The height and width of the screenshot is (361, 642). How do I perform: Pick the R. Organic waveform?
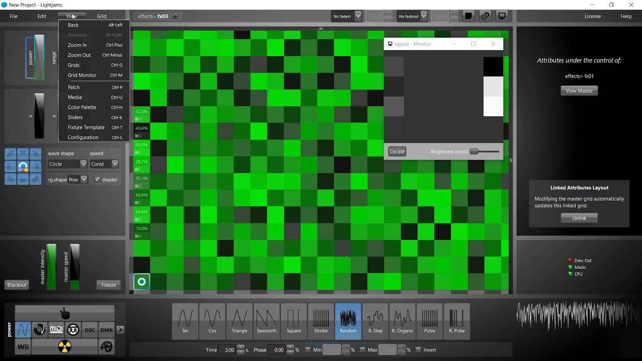pyautogui.click(x=402, y=321)
